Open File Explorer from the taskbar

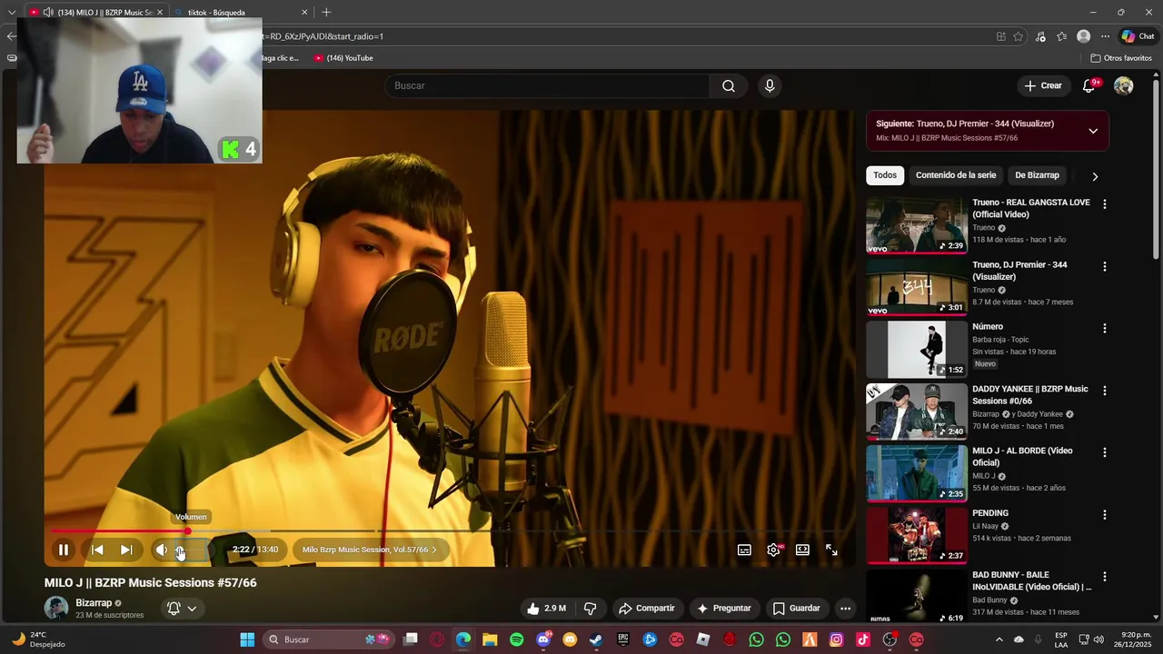(490, 639)
